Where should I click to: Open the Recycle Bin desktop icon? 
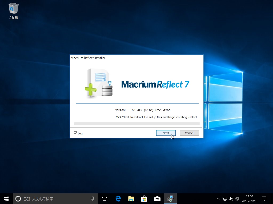point(13,11)
